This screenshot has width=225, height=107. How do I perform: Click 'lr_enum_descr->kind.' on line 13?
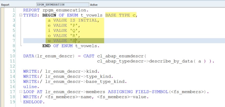pos(72,71)
